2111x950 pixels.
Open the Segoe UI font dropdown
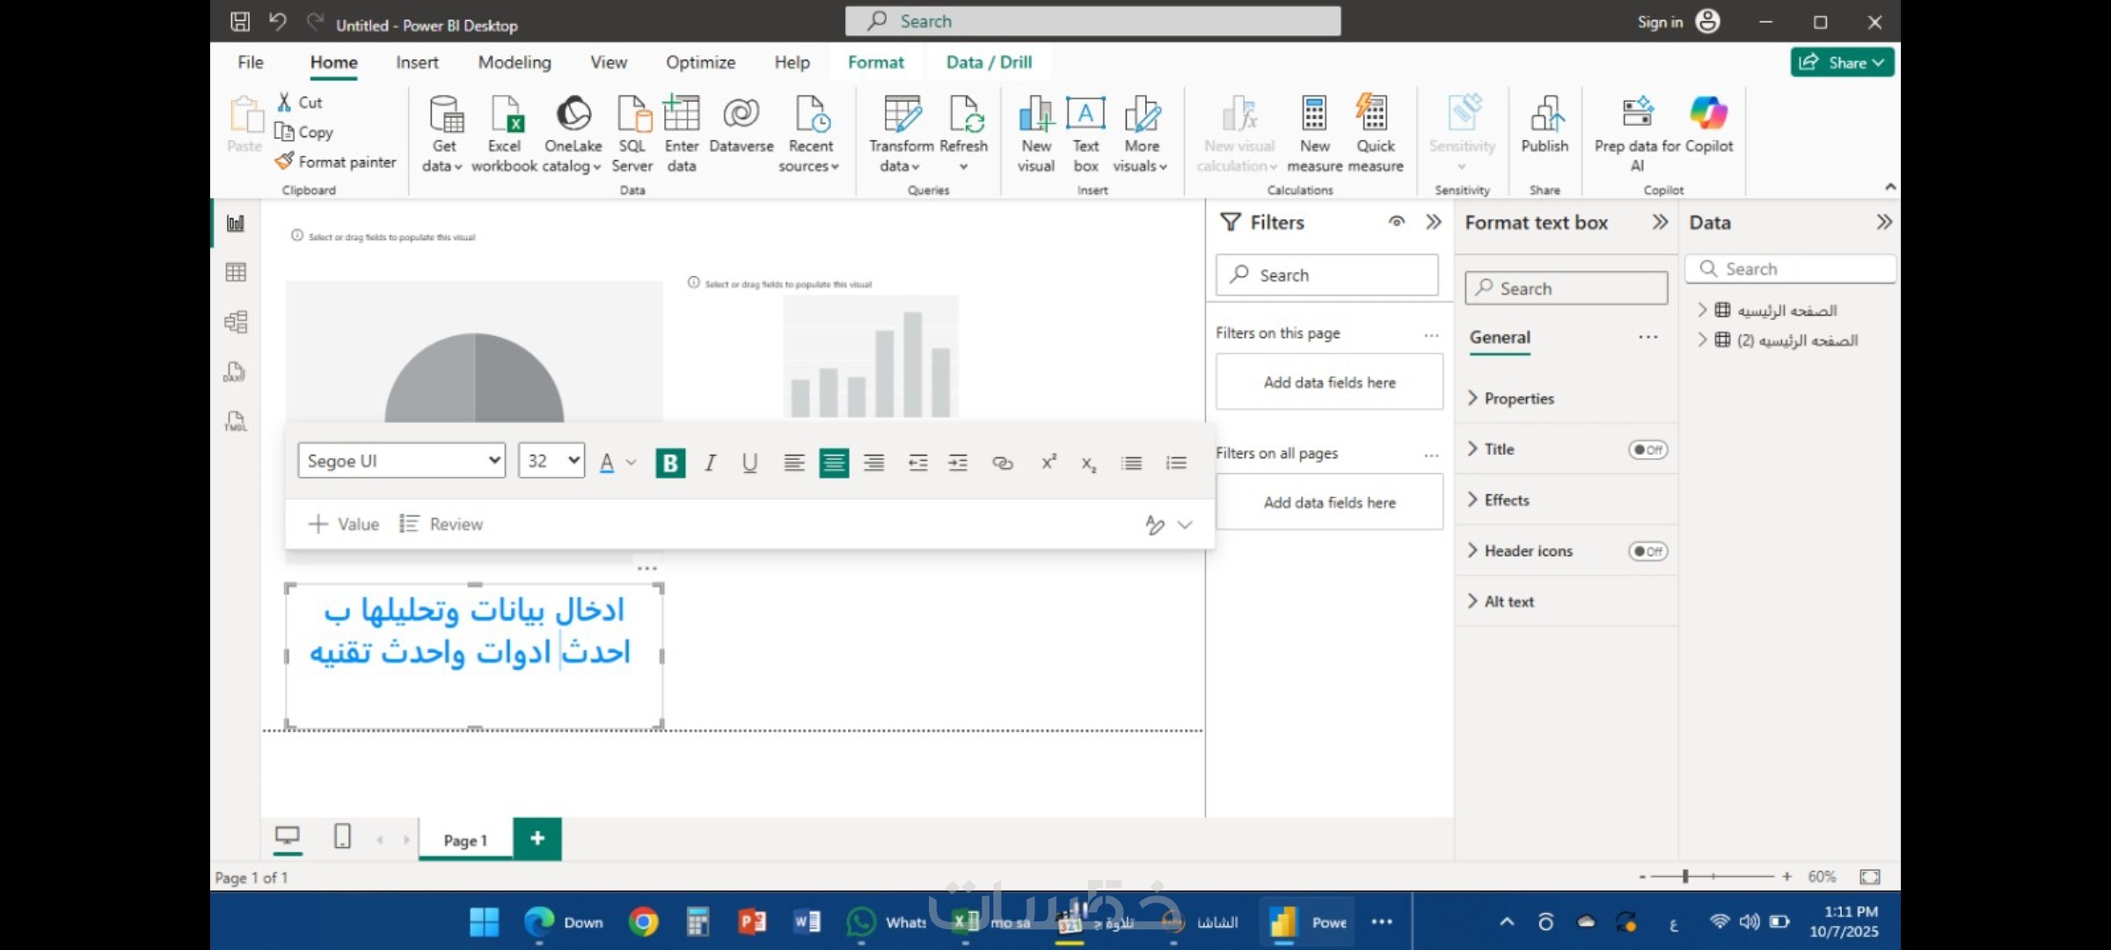pos(402,461)
